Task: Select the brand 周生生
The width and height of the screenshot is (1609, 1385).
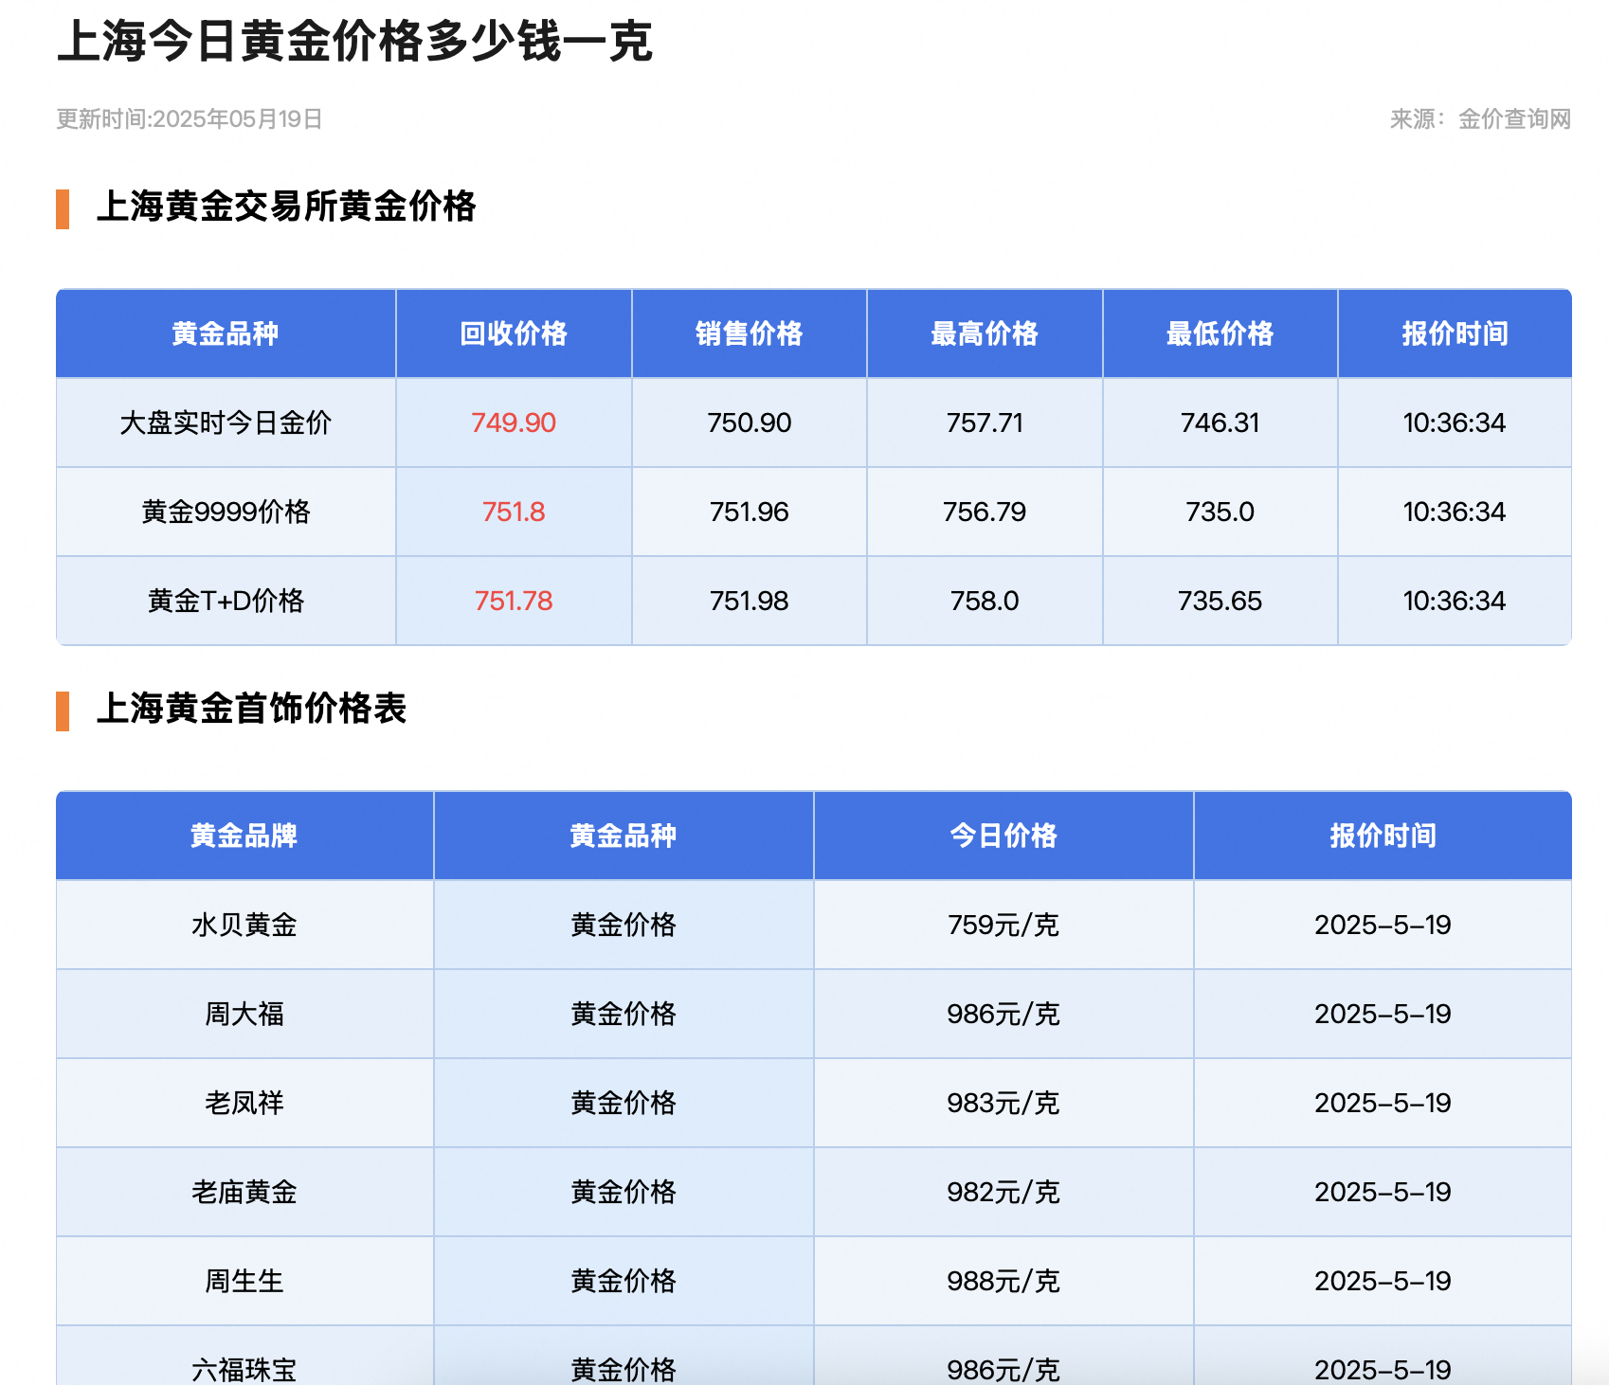Action: point(244,1281)
